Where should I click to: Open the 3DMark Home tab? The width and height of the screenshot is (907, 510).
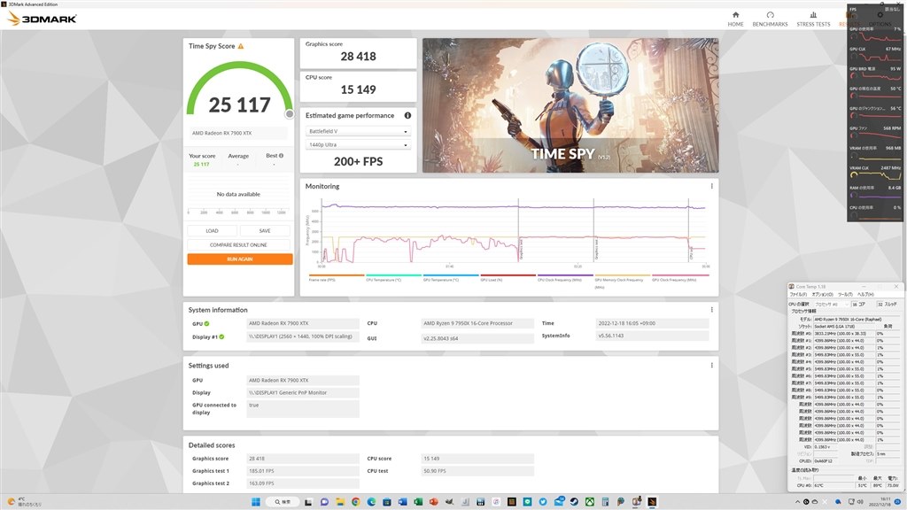[x=735, y=19]
